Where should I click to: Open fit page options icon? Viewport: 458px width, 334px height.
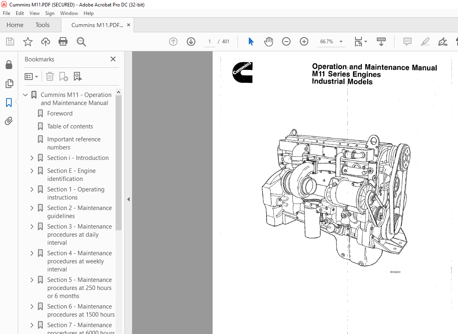(360, 42)
